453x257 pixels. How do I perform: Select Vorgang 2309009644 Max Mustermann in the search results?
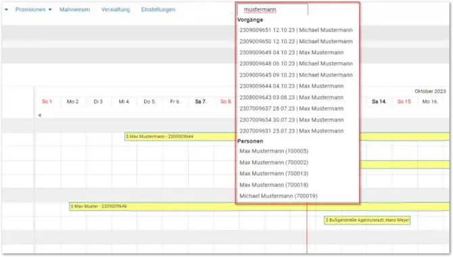291,86
